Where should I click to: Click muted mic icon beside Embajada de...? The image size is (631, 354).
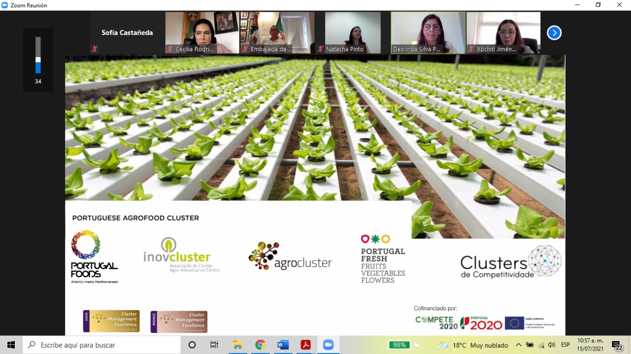point(245,49)
